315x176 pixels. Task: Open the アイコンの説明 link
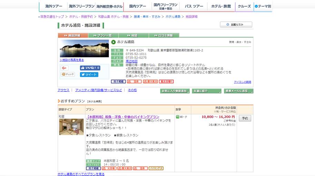[x=243, y=82]
